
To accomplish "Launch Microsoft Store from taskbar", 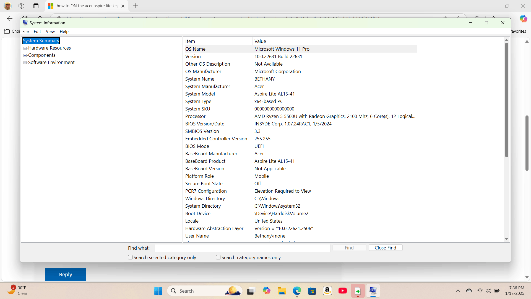I will pos(312,291).
